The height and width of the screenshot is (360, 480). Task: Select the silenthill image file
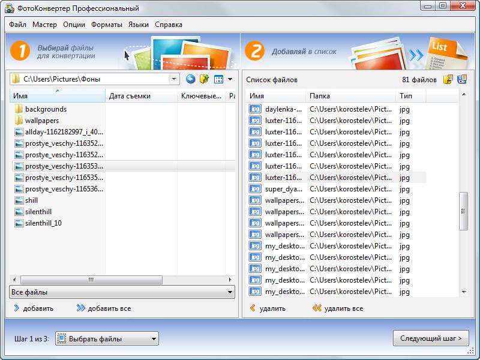(38, 212)
